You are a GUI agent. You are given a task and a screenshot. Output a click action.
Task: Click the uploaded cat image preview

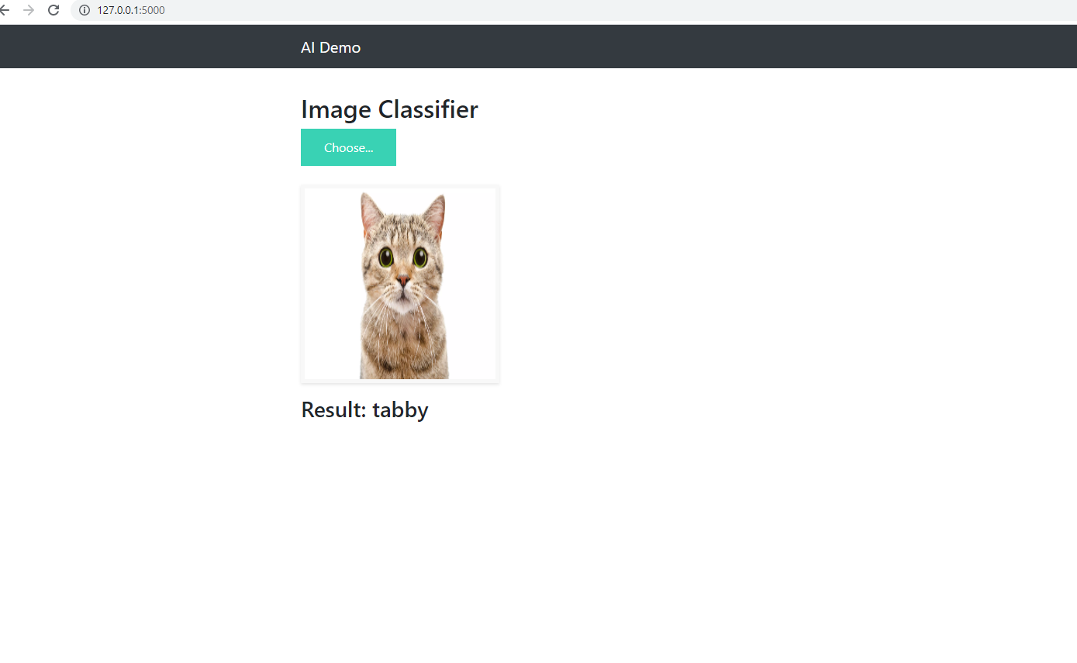[400, 284]
